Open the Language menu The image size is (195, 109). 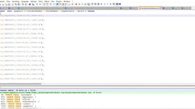point(25,1)
